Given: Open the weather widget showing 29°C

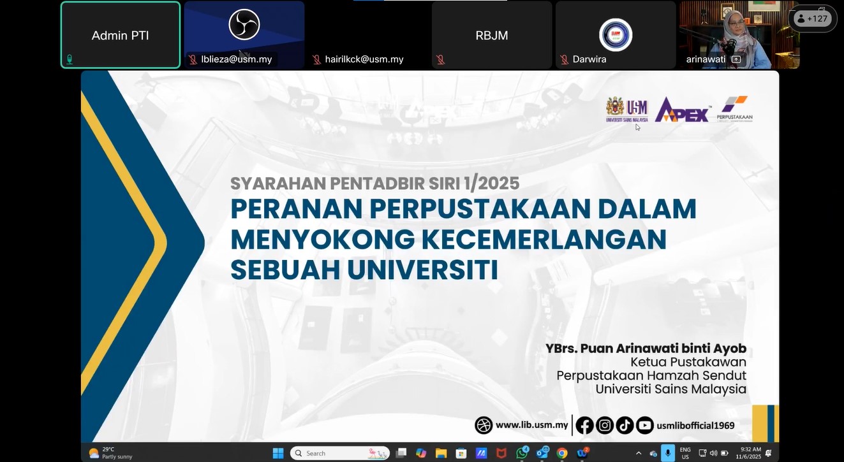Looking at the screenshot, I should click(x=111, y=453).
